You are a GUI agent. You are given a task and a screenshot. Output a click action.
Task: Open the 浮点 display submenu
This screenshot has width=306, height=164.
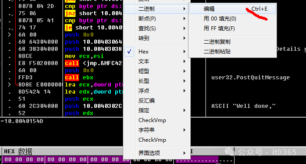point(157,91)
